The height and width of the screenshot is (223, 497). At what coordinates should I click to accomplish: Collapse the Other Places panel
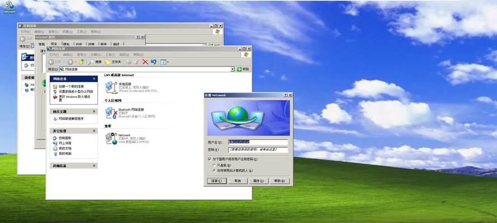94,131
